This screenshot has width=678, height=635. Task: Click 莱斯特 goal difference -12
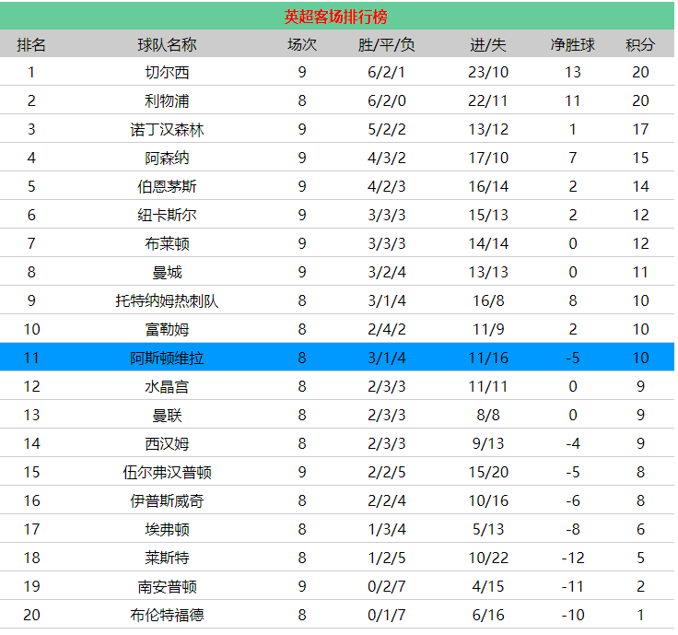click(x=572, y=558)
